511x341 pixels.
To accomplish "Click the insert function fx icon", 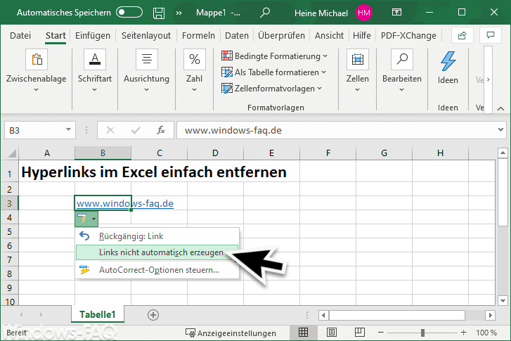I will click(x=161, y=130).
